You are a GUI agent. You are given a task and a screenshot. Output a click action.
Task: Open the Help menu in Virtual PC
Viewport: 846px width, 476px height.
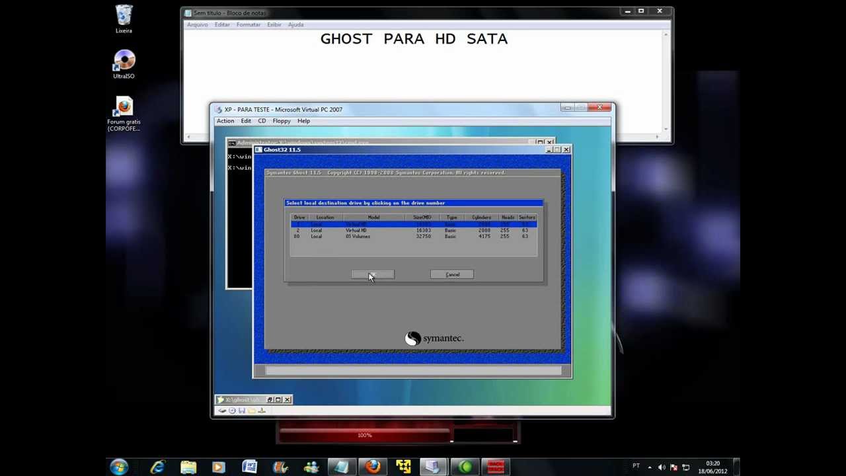[x=303, y=121]
